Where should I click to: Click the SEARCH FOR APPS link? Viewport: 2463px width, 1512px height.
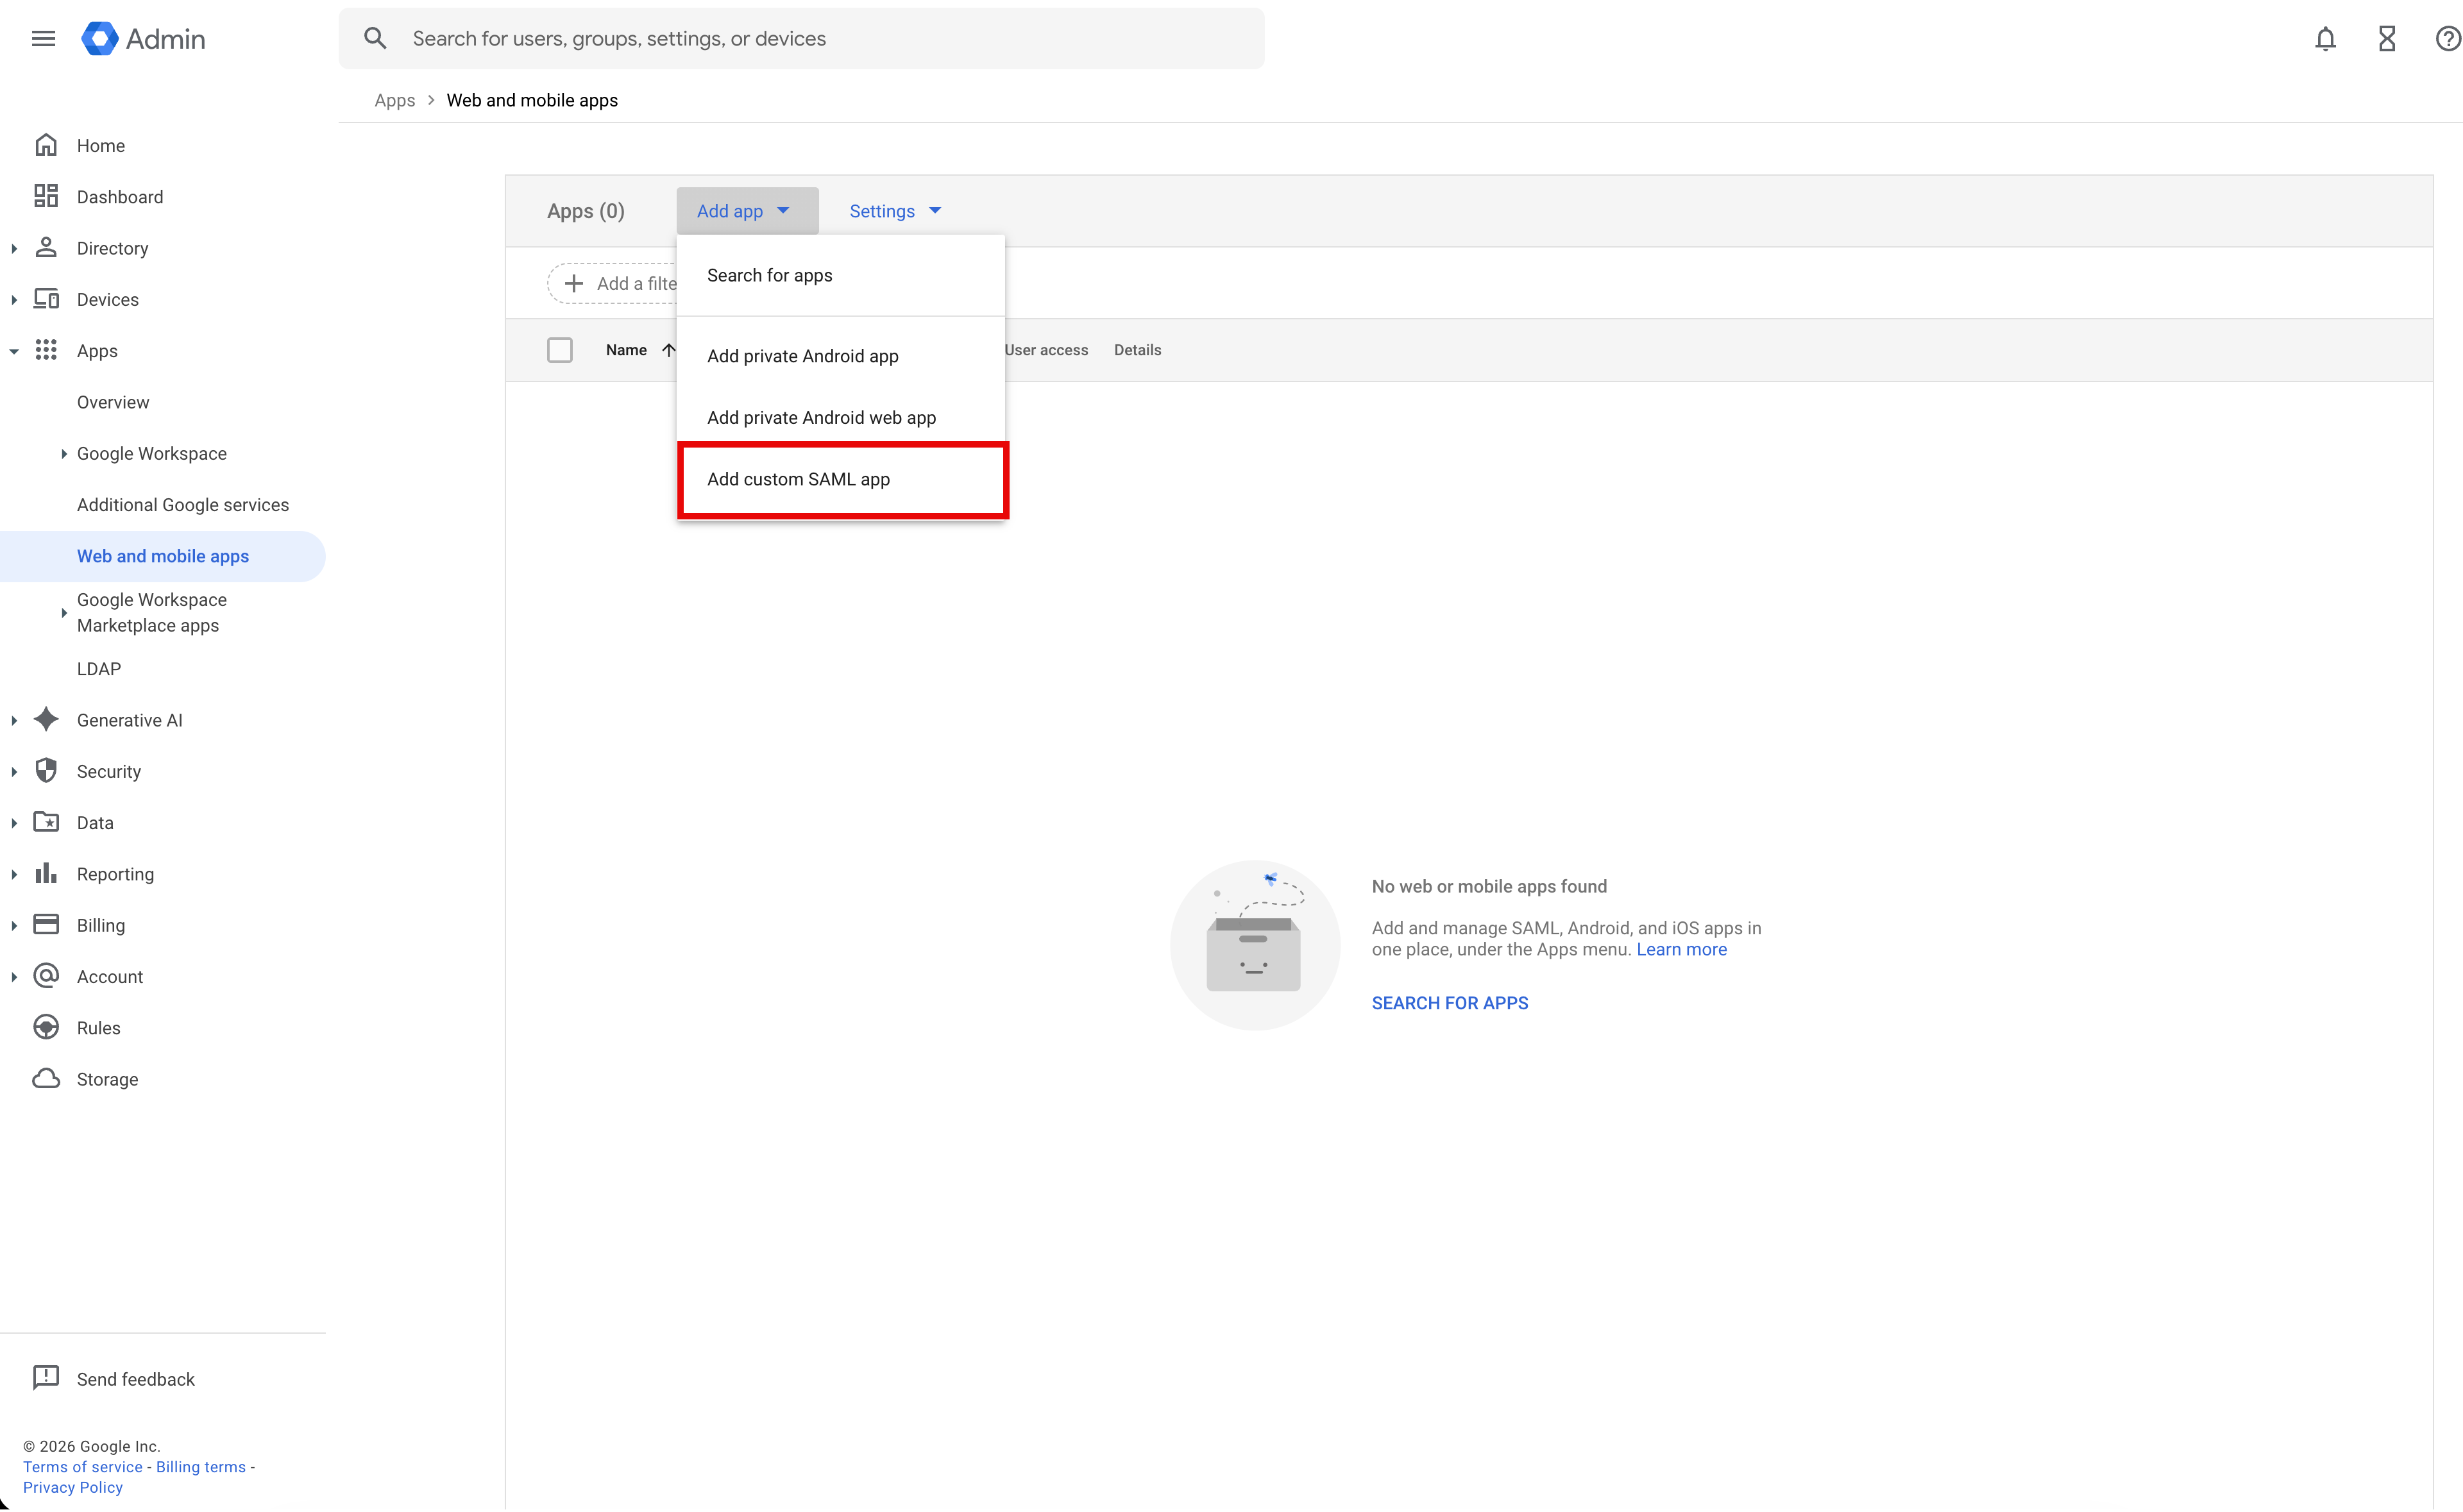(x=1449, y=1003)
